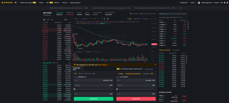Favorite the APE/EUR pair star
The height and width of the screenshot is (103, 229).
(159, 27)
